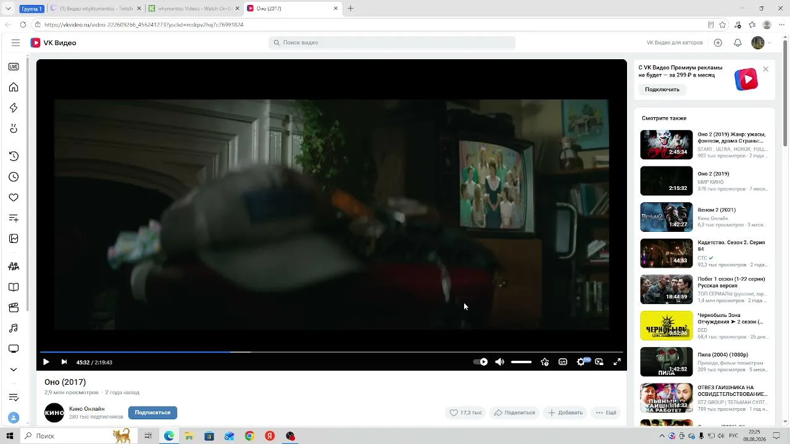Switch to the Twitch whyktomentos tab

[x=96, y=9]
